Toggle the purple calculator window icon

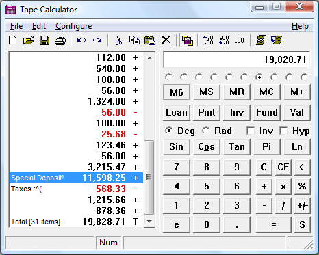(x=187, y=40)
